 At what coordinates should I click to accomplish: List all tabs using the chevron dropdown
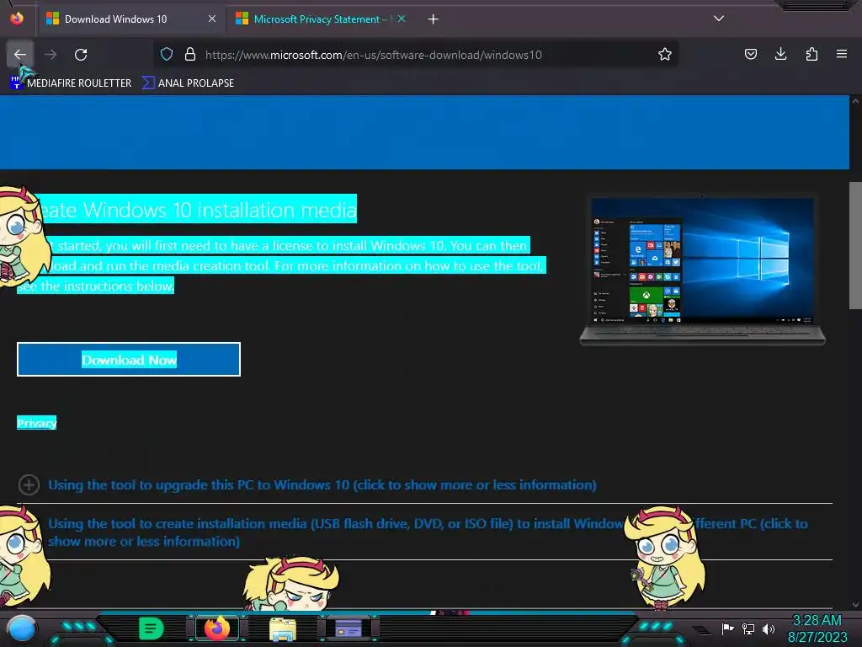pos(719,19)
